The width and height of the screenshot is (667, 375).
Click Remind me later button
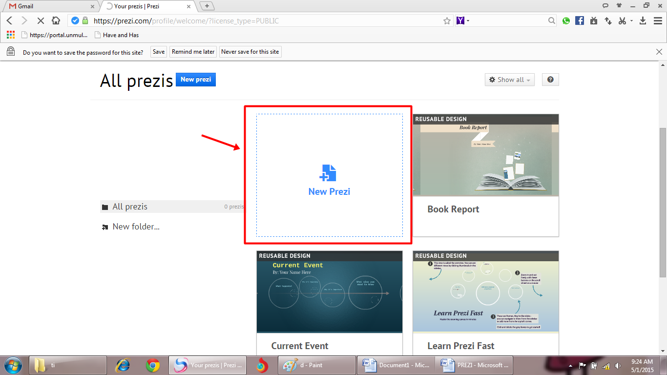click(193, 52)
